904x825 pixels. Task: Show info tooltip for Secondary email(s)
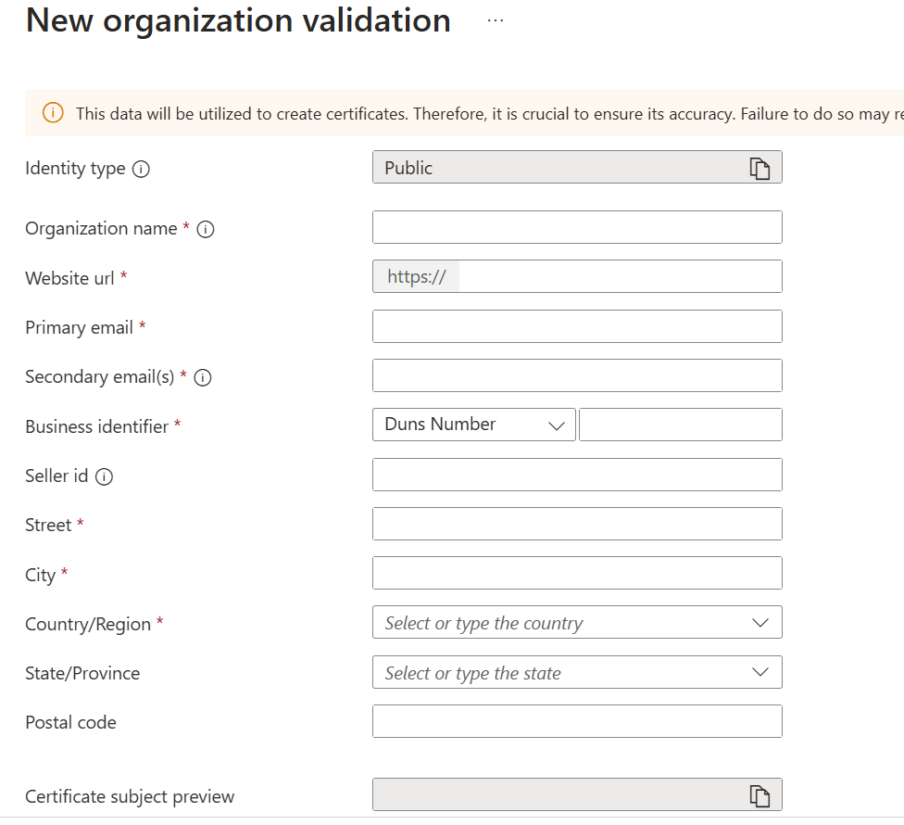203,378
